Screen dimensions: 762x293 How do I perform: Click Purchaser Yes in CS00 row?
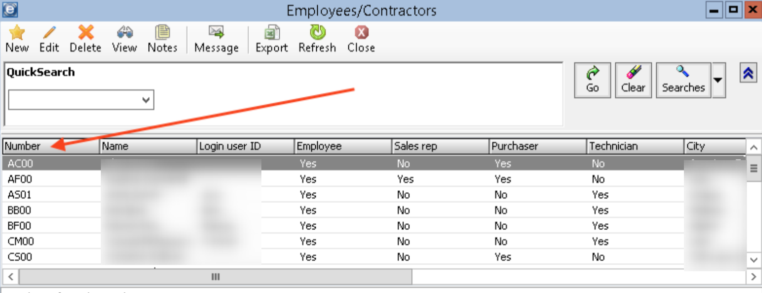[503, 257]
